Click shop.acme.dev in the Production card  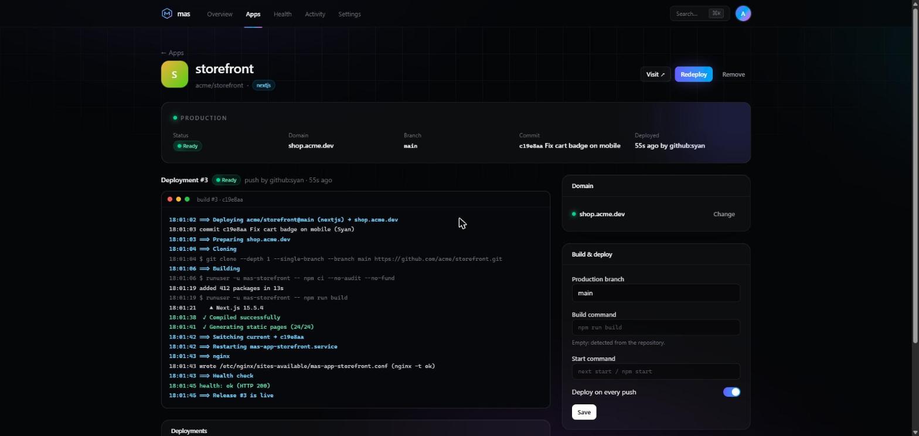pos(311,146)
